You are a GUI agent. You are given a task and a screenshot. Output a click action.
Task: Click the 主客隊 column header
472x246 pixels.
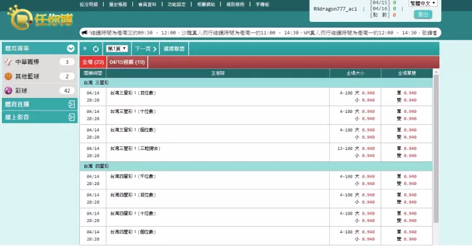coord(218,73)
